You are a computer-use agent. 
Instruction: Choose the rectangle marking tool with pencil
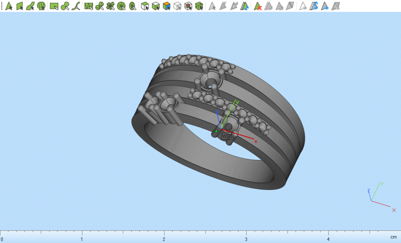click(54, 6)
